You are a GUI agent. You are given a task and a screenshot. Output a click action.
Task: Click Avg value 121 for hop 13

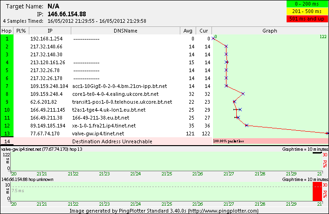[190, 134]
